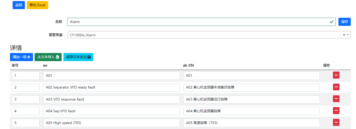Click the 序号 field with value 2

(x=25, y=87)
